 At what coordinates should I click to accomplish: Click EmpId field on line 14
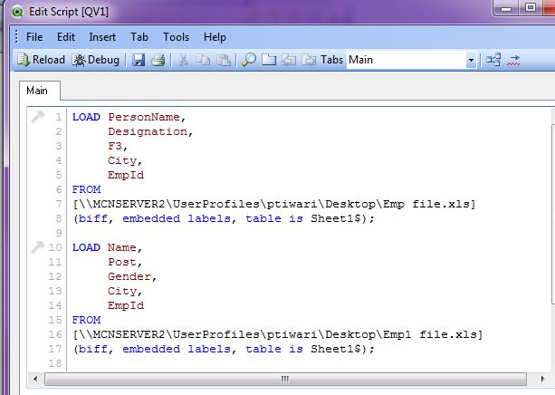click(126, 305)
